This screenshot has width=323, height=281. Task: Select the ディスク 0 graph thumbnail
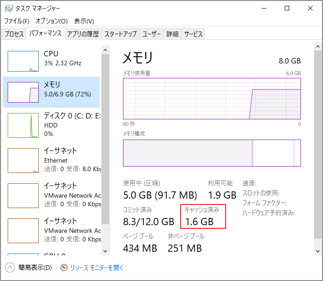click(x=23, y=125)
